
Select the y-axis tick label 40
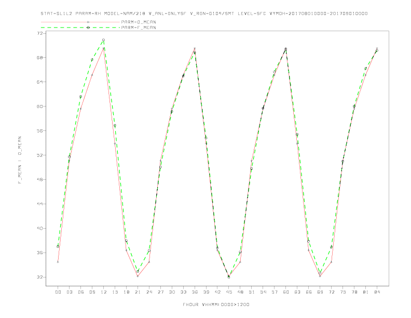[40, 228]
